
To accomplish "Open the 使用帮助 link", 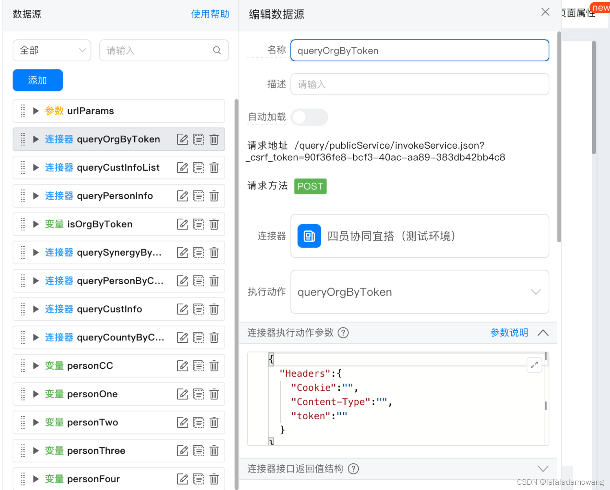I will (x=210, y=14).
